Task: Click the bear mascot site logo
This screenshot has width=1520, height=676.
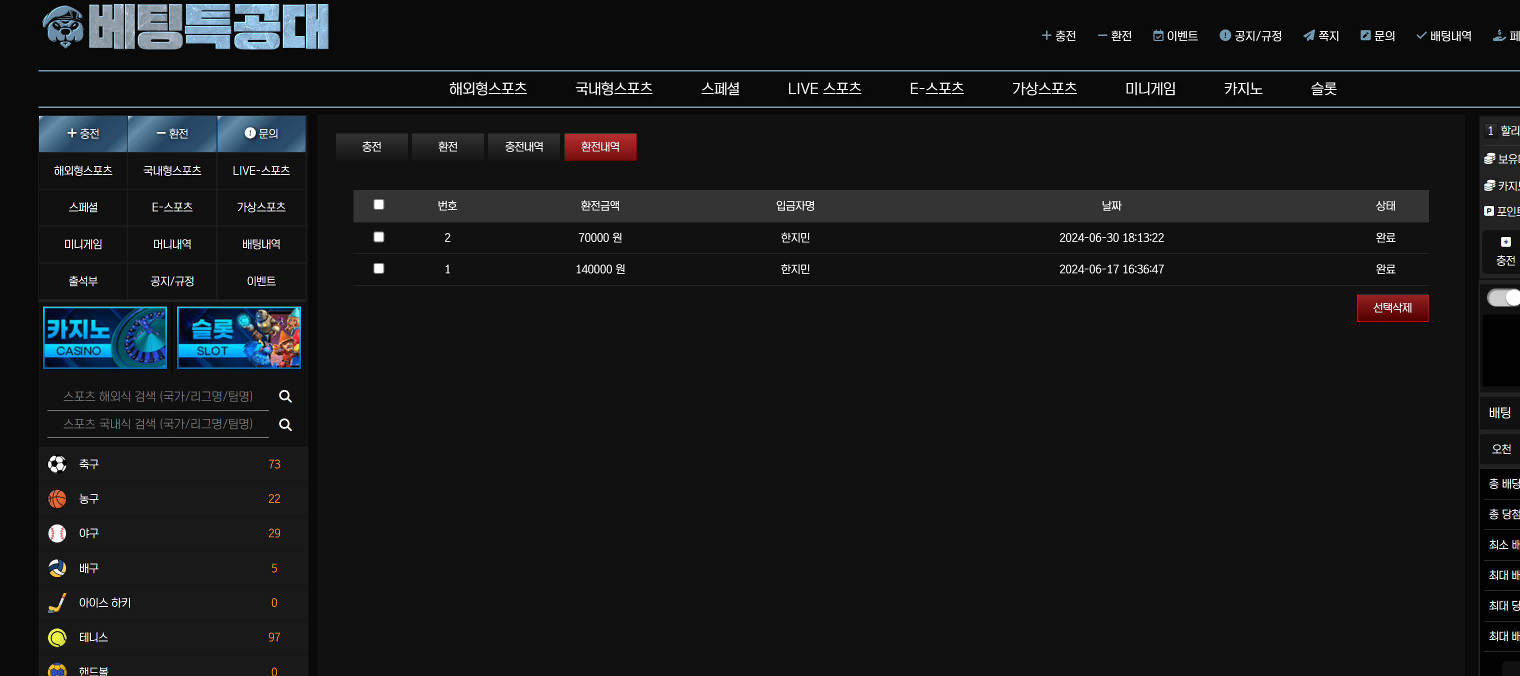Action: pos(63,27)
